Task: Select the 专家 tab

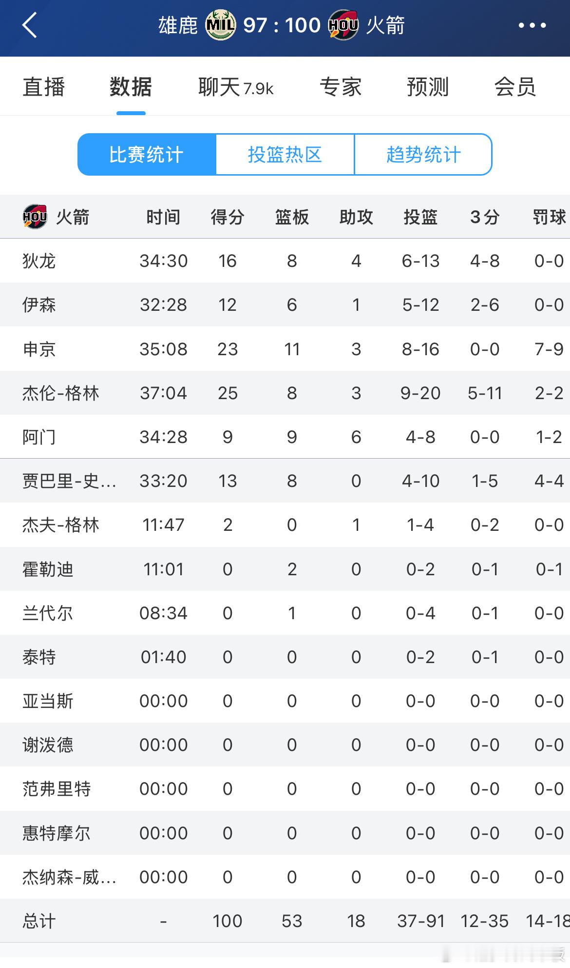Action: pyautogui.click(x=341, y=87)
